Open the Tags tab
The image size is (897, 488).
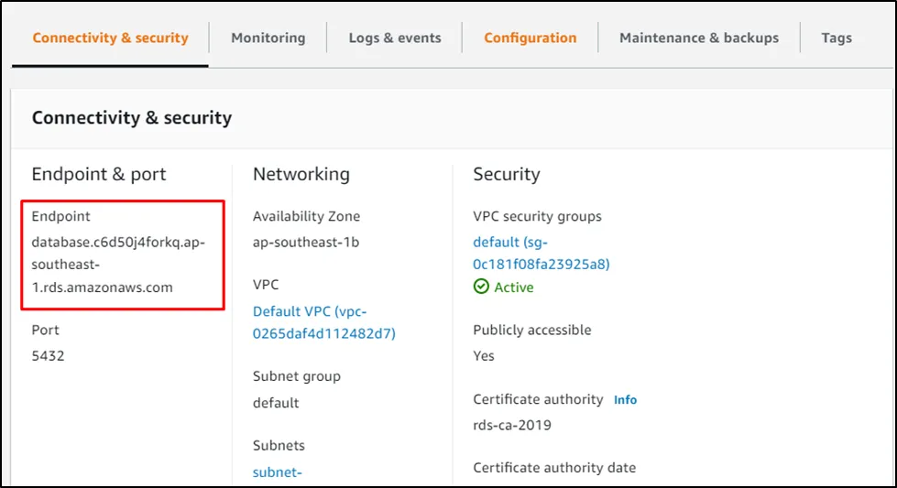coord(836,38)
